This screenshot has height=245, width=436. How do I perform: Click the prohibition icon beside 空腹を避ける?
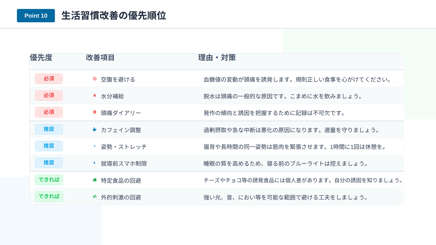[95, 79]
